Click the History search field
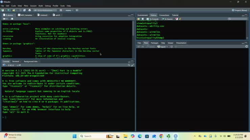 coord(237,19)
